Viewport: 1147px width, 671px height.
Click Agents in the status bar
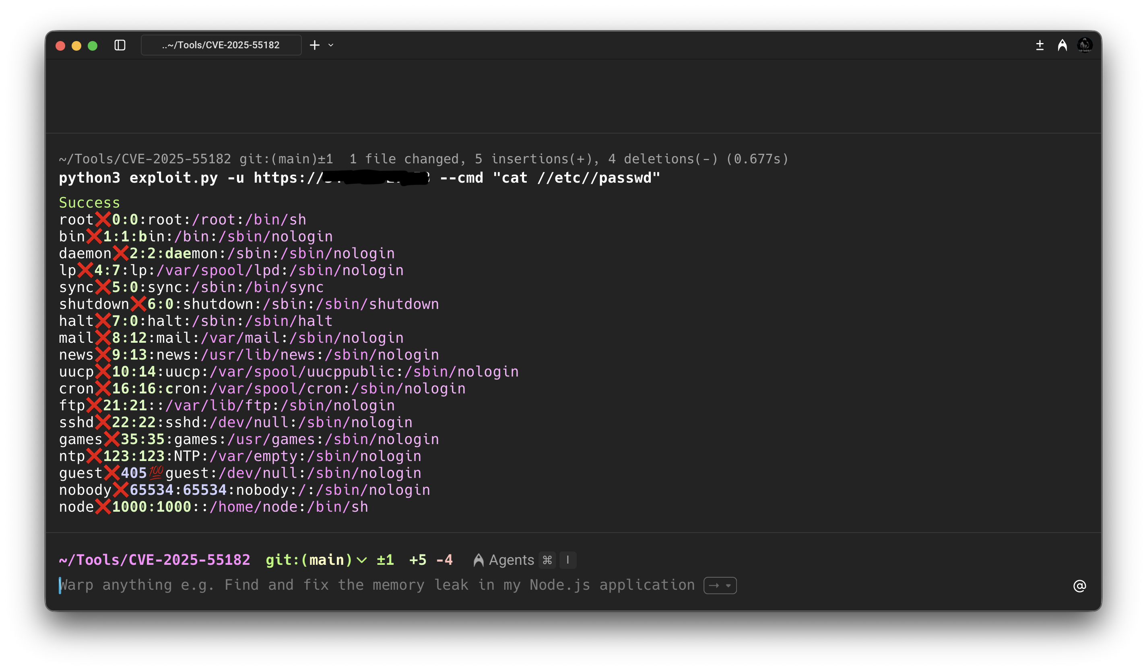511,560
